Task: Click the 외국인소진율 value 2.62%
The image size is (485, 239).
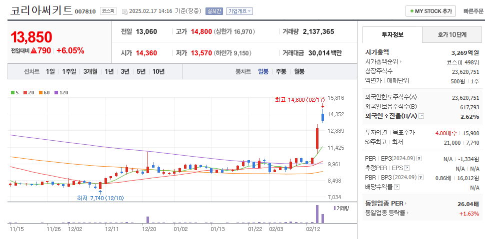Action: [x=470, y=116]
